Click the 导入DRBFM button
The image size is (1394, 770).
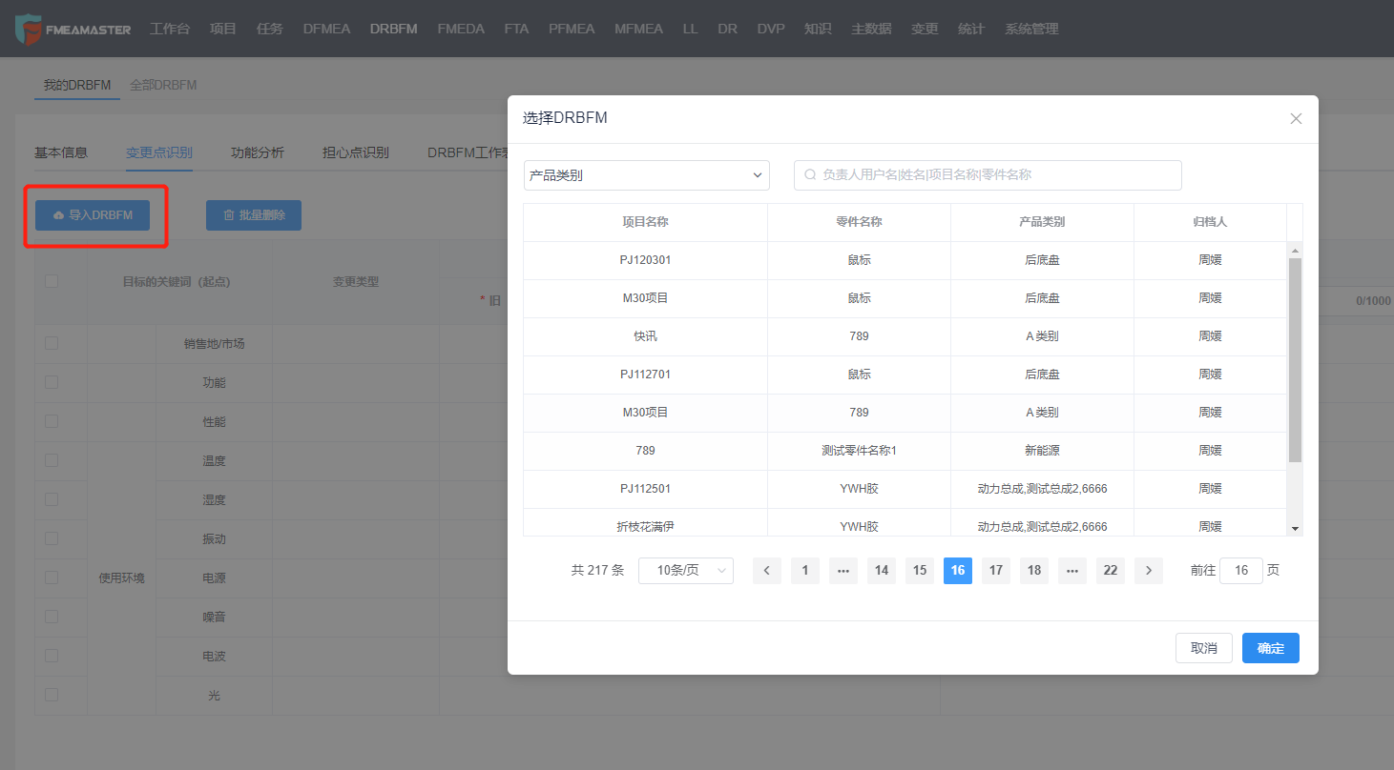[94, 215]
